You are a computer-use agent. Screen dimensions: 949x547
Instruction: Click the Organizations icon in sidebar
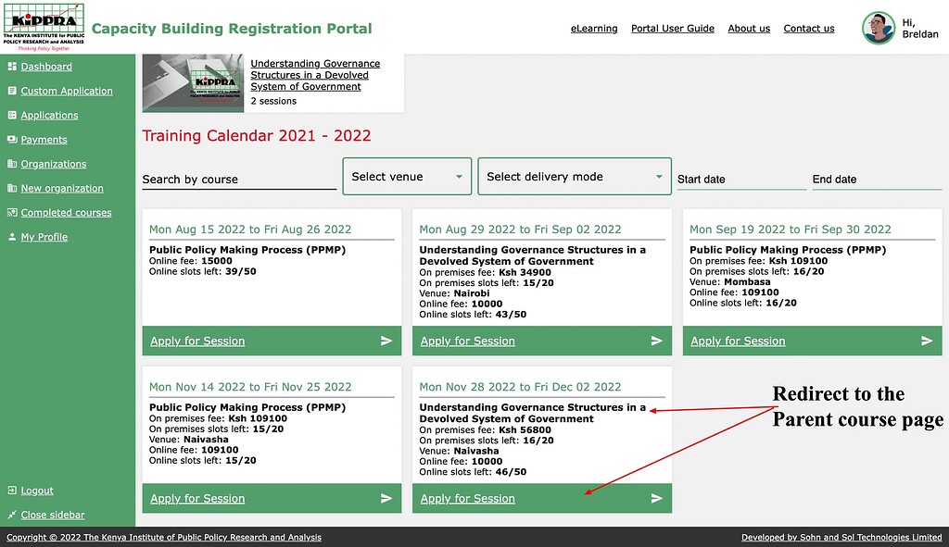pos(12,164)
